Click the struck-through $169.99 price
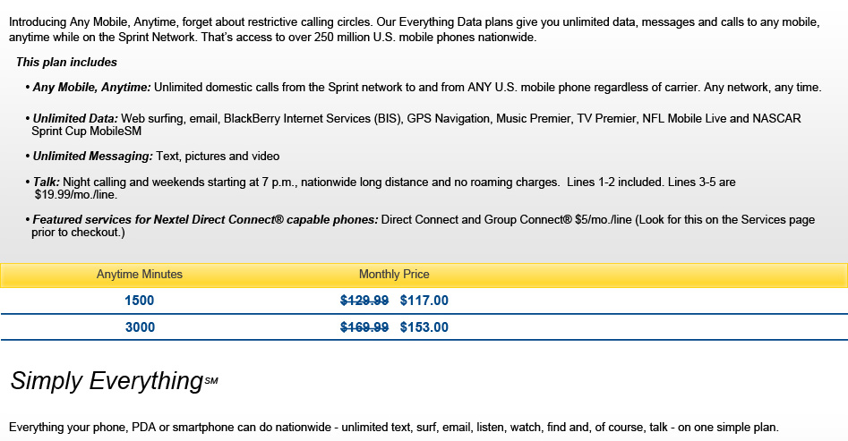The height and width of the screenshot is (441, 848). pyautogui.click(x=364, y=327)
